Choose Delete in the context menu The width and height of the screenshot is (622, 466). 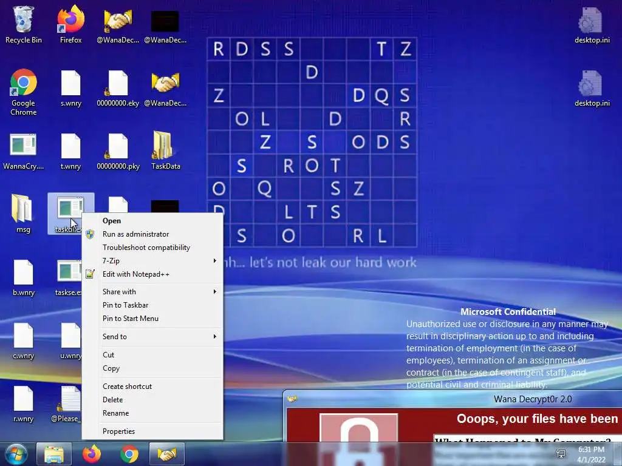click(152, 400)
